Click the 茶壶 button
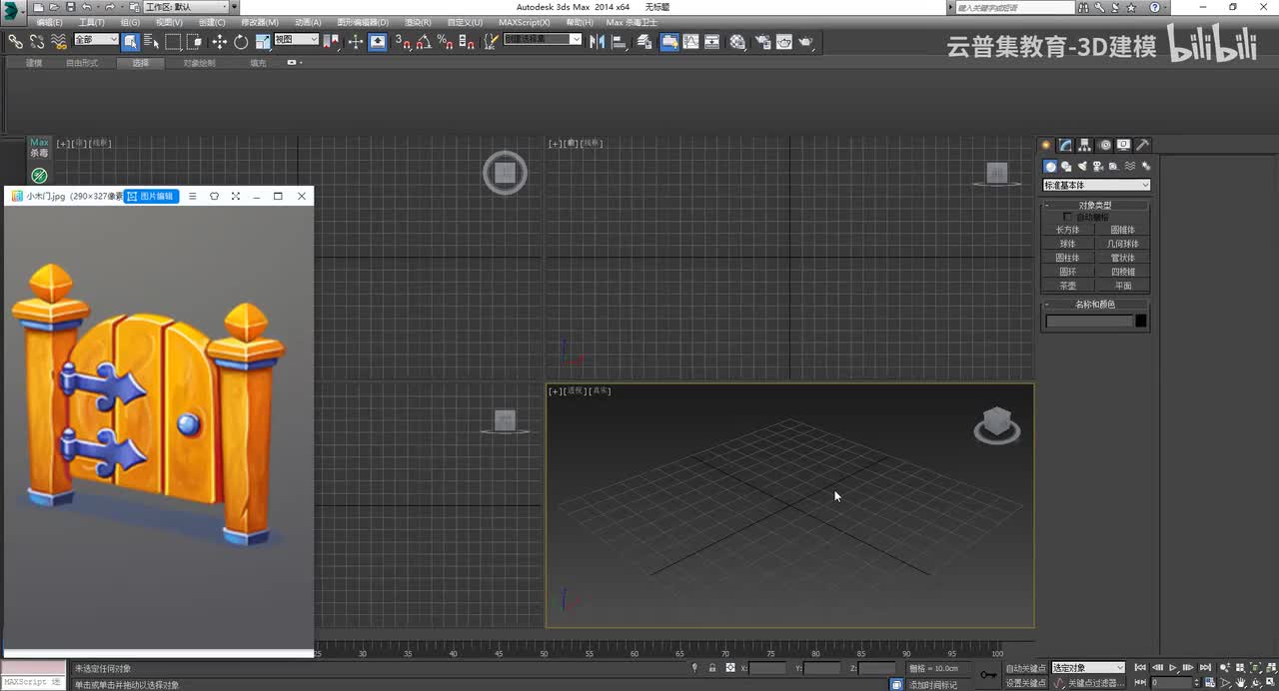Screen dimensions: 1279x691 (x=1068, y=286)
